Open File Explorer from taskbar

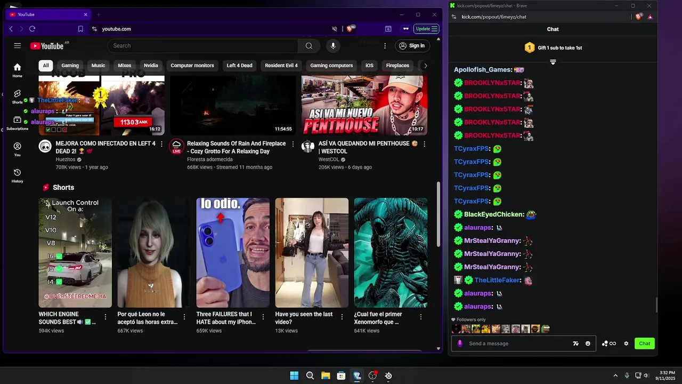point(326,375)
